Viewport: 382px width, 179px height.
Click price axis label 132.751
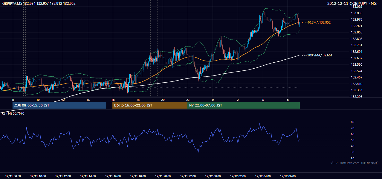pos(357,45)
